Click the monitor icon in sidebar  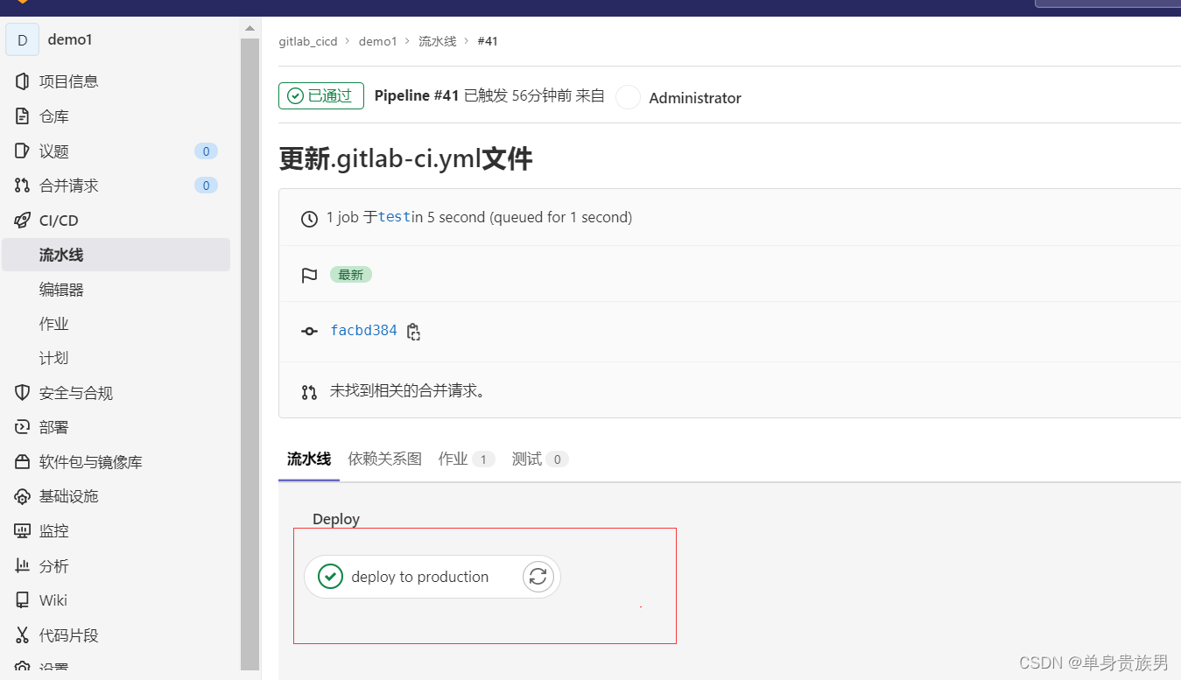pyautogui.click(x=23, y=530)
